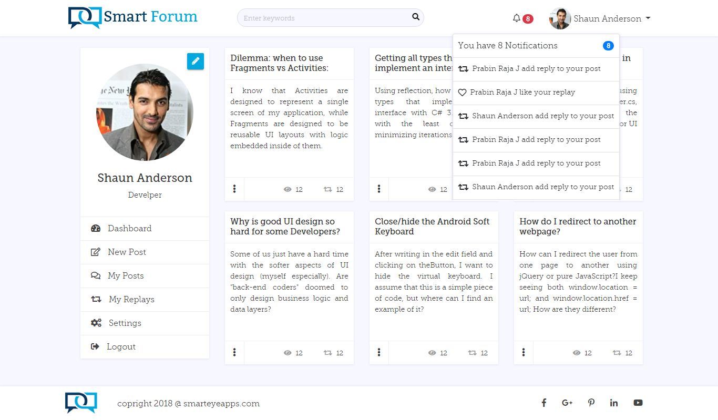Open three-dot menu on Fragments vs Activities post
718x420 pixels.
click(x=234, y=189)
